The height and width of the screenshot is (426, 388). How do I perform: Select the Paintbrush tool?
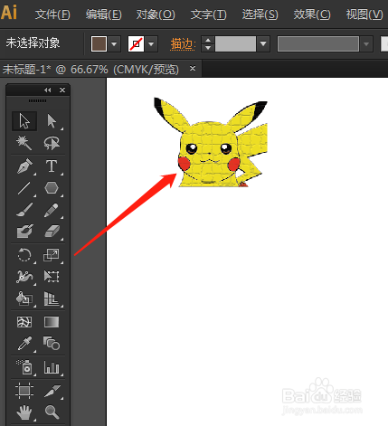24,210
